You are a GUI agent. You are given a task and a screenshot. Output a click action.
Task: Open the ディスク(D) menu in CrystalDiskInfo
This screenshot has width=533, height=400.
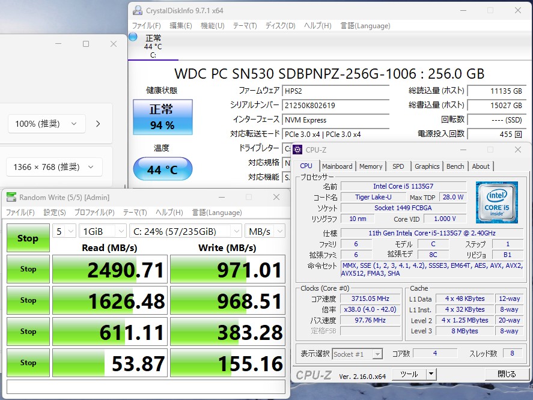pyautogui.click(x=280, y=26)
